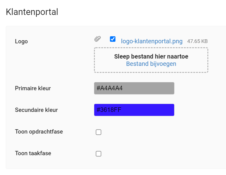Click the 'Sleep bestand hier naartoe' text

(151, 56)
